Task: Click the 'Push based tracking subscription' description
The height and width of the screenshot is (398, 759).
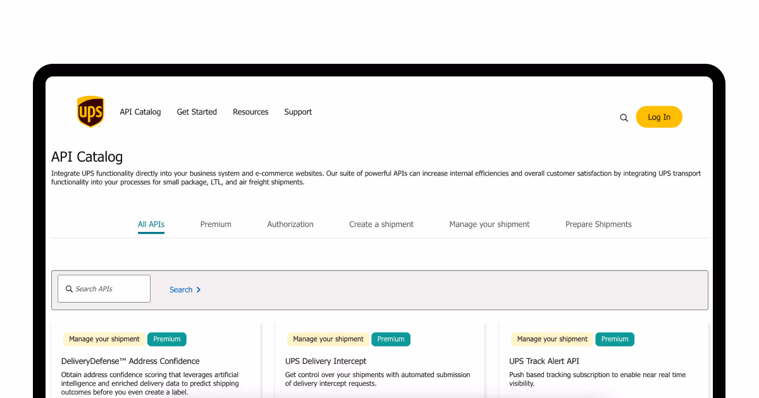Action: point(597,379)
